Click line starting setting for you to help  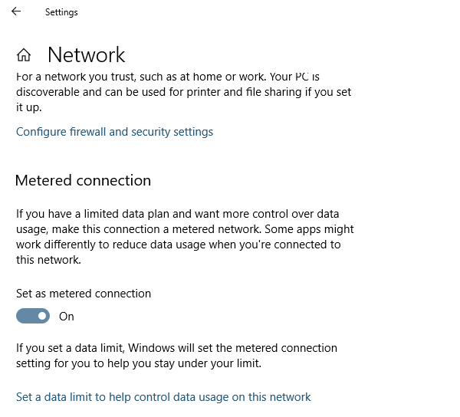139,363
